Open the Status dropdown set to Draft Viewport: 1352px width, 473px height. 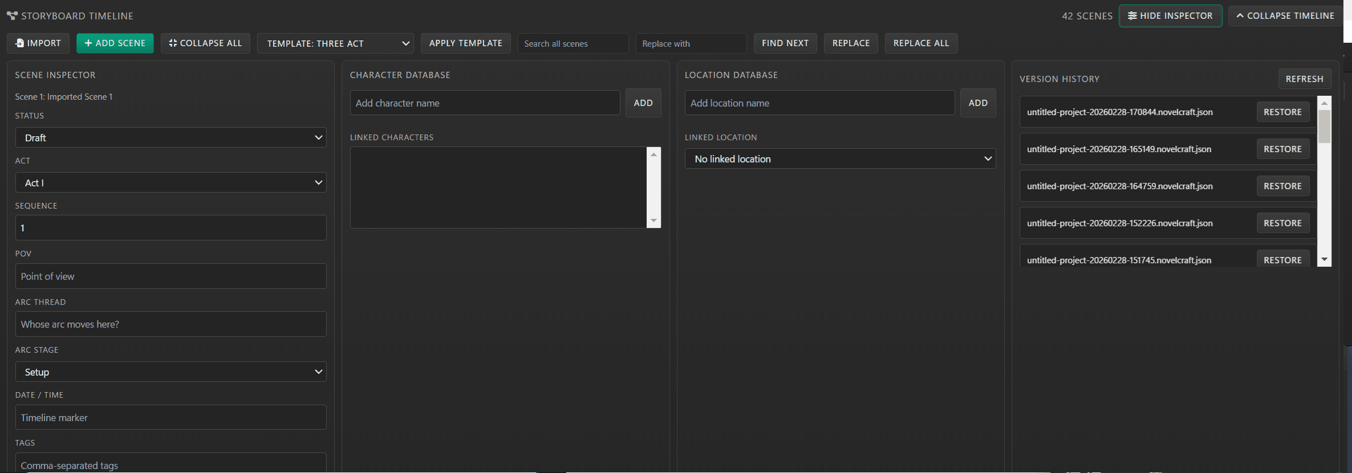(170, 137)
